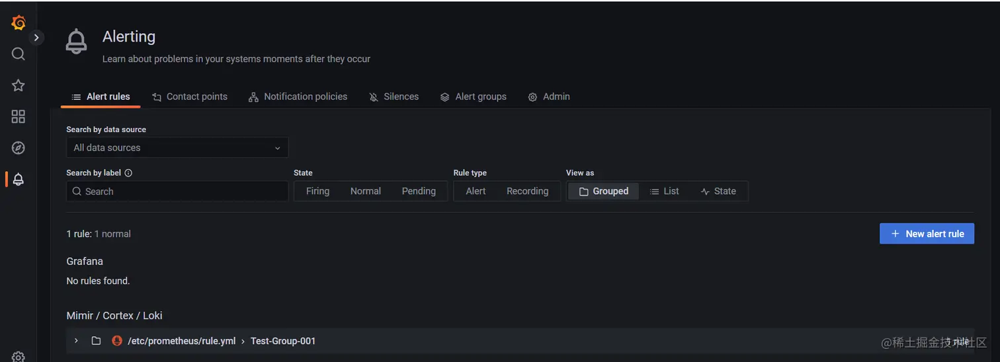Image resolution: width=1000 pixels, height=362 pixels.
Task: Click the /etc/prometheus/rule.yml path text
Action: [x=181, y=342]
